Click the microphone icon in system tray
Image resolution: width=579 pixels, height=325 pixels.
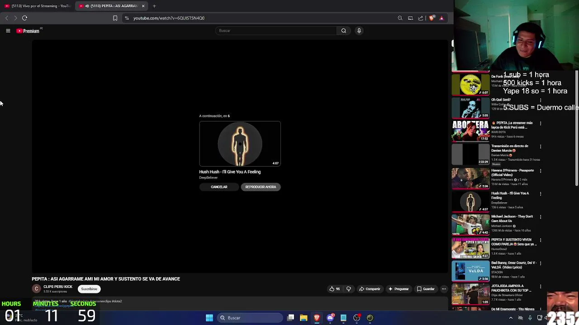point(530,318)
